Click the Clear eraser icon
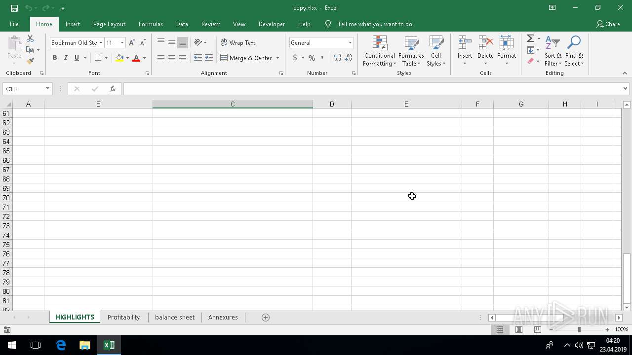Image resolution: width=632 pixels, height=355 pixels. tap(530, 61)
